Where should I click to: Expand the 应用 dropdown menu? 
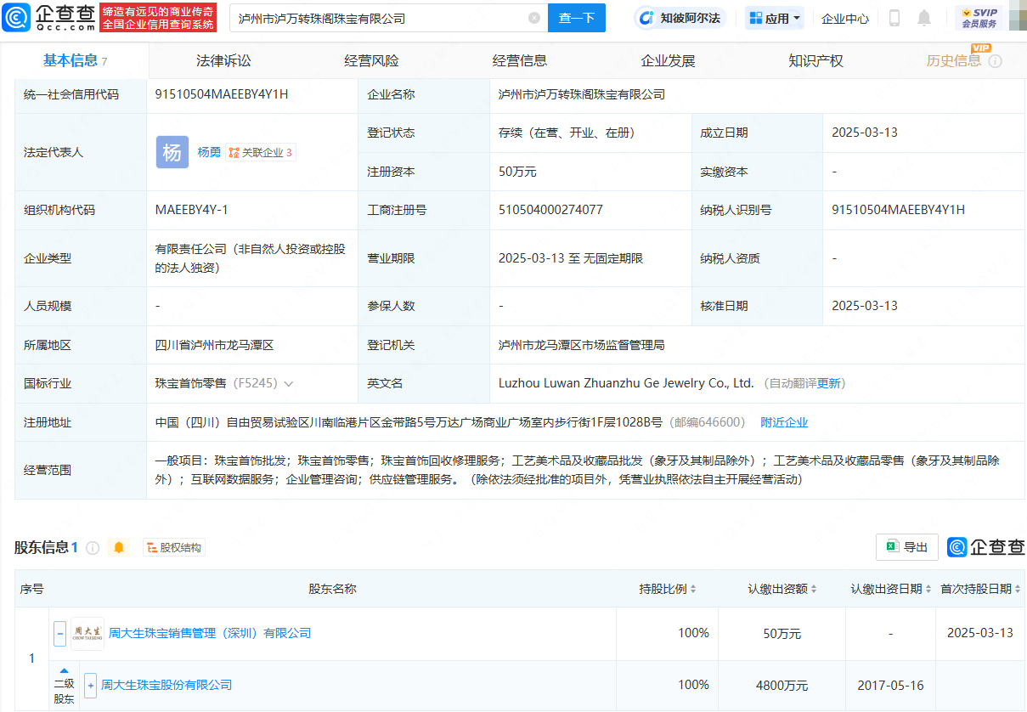775,18
